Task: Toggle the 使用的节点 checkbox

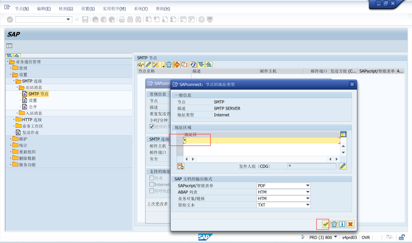Action: coord(152,126)
